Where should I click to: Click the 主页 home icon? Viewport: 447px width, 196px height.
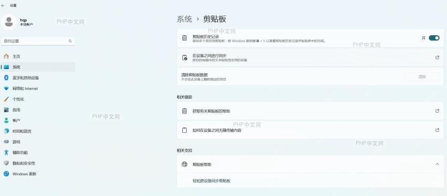(x=6, y=57)
